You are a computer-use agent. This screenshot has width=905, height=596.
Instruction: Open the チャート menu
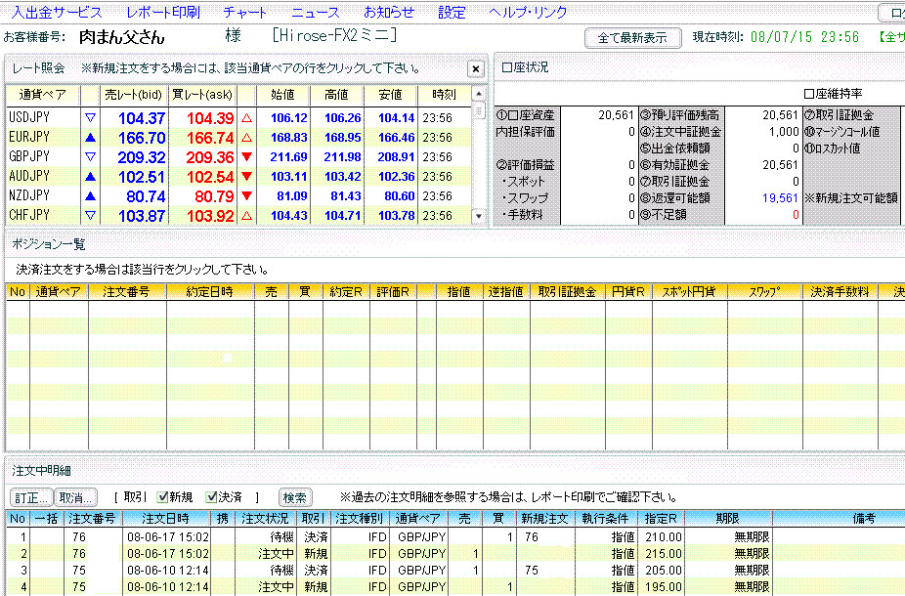[x=244, y=12]
